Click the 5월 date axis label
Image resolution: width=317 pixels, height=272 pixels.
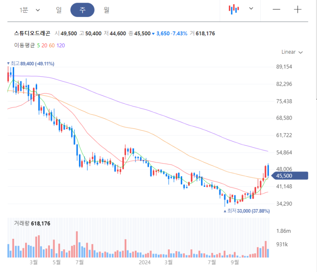point(56,262)
